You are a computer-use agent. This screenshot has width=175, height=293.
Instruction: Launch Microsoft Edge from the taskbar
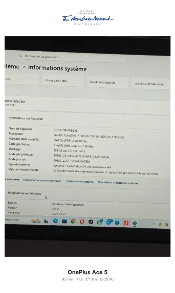(55, 221)
